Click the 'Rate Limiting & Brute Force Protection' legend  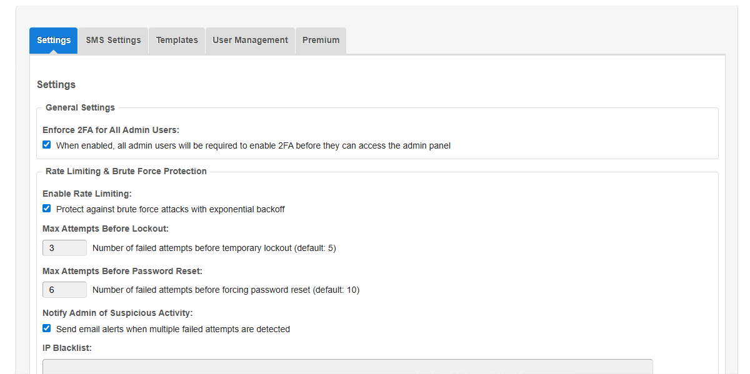(126, 171)
